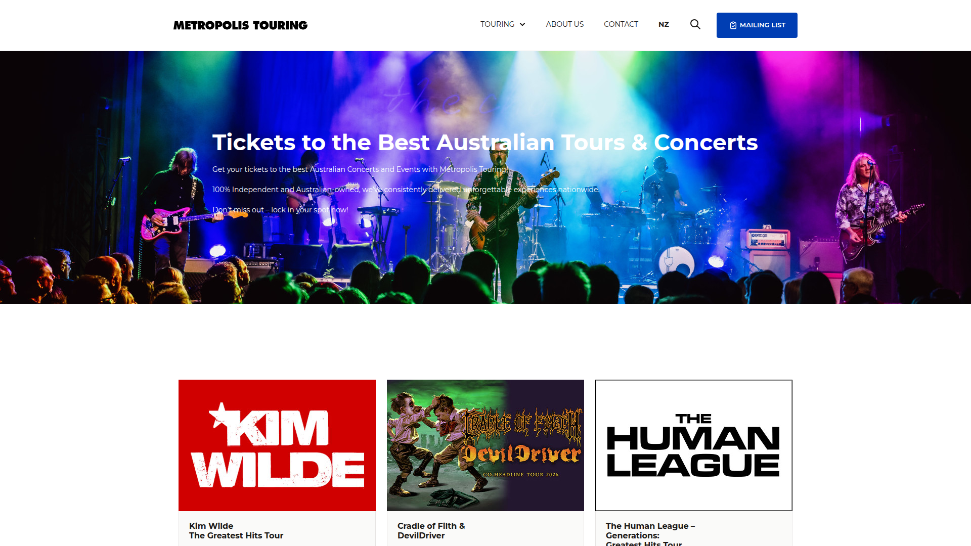The width and height of the screenshot is (971, 546).
Task: Click the Mailing List button
Action: point(757,25)
